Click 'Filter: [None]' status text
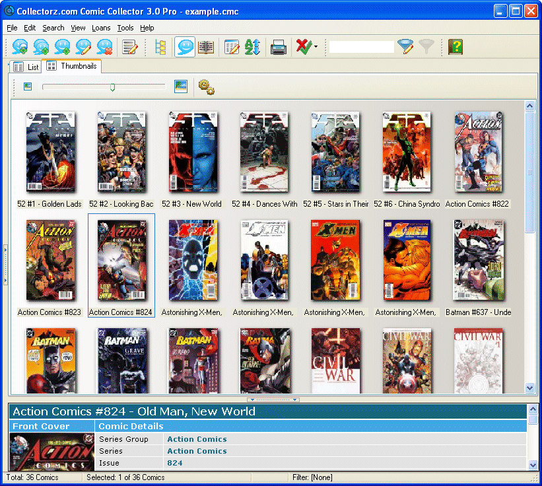The width and height of the screenshot is (542, 486). [312, 477]
